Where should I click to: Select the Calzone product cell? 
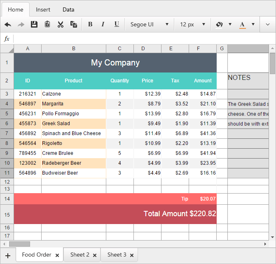[74, 94]
